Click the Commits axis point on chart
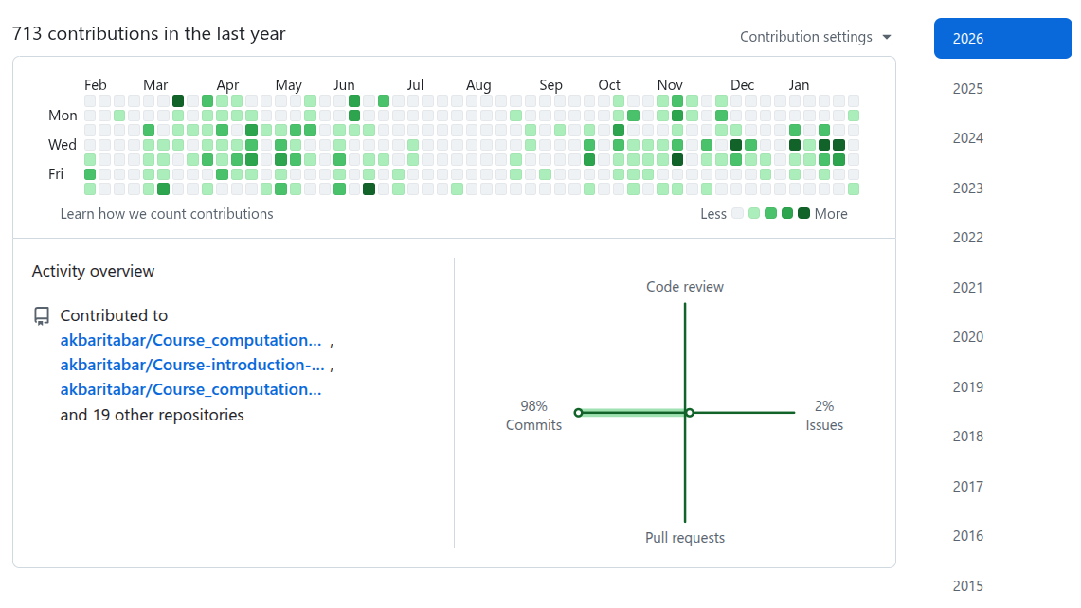 (x=578, y=413)
